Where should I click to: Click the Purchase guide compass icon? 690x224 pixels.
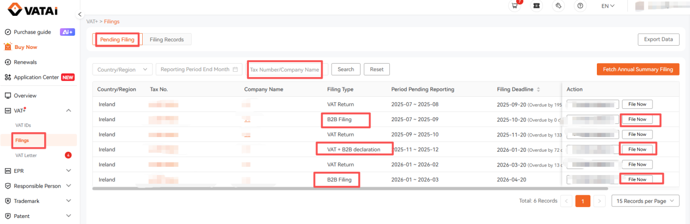pyautogui.click(x=8, y=32)
